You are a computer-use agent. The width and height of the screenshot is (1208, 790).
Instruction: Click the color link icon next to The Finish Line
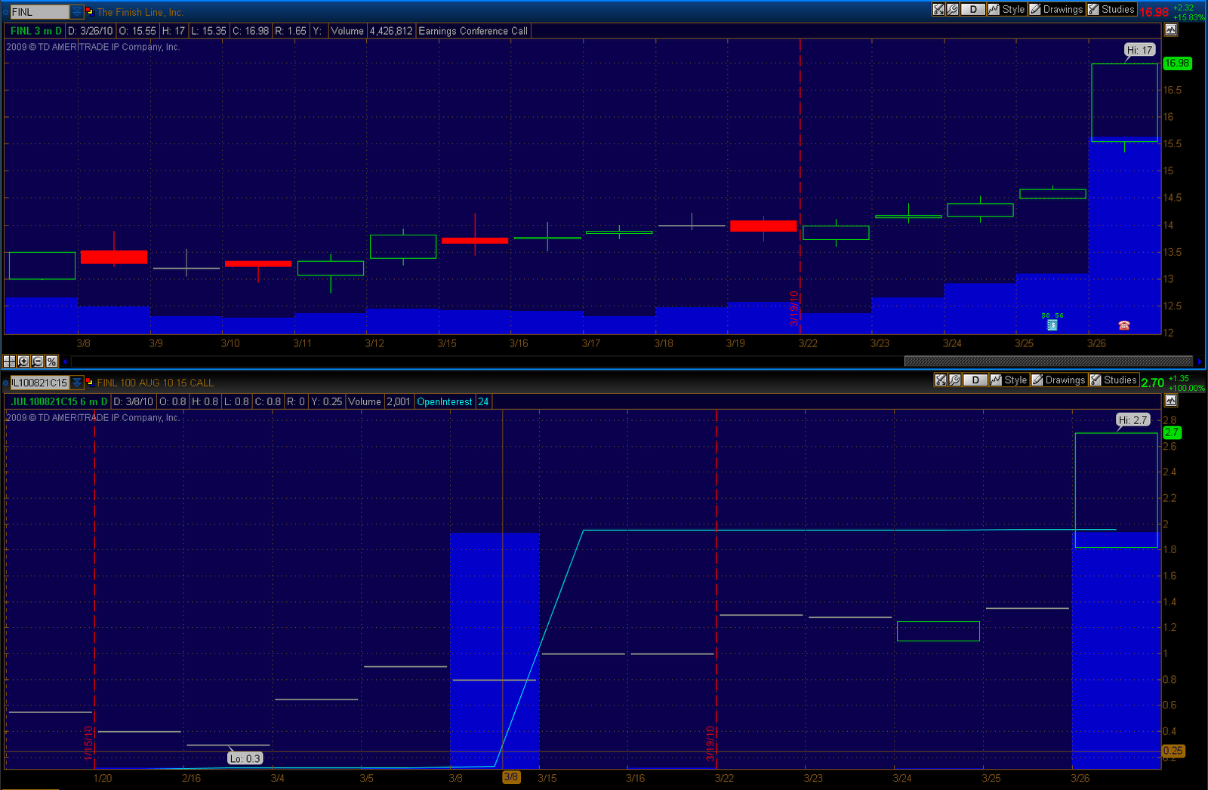89,11
